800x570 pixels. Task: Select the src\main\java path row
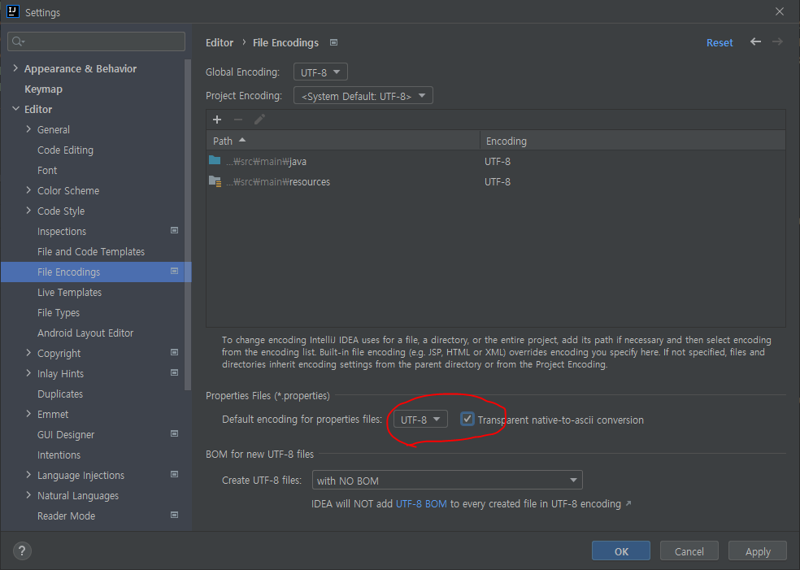496,161
